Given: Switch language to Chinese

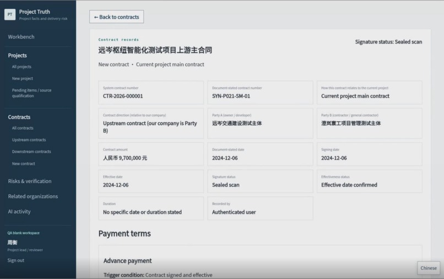Looking at the screenshot, I should tap(429, 268).
